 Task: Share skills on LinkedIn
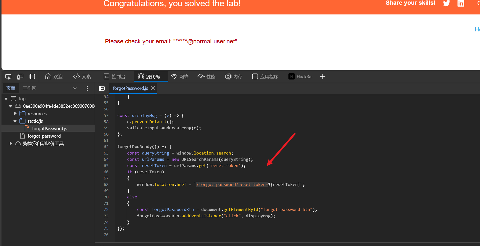point(461,3)
